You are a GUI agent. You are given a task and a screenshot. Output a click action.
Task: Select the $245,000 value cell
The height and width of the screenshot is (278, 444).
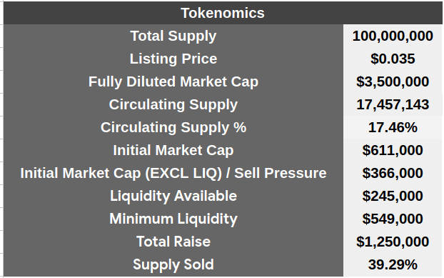pos(393,196)
